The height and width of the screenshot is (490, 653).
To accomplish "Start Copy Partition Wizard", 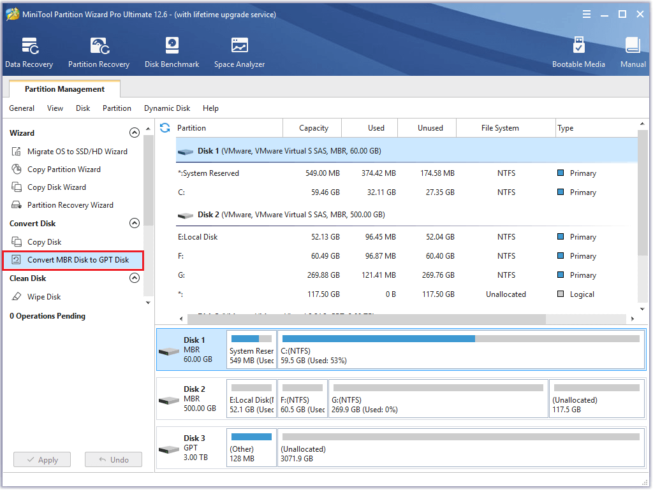I will point(64,169).
